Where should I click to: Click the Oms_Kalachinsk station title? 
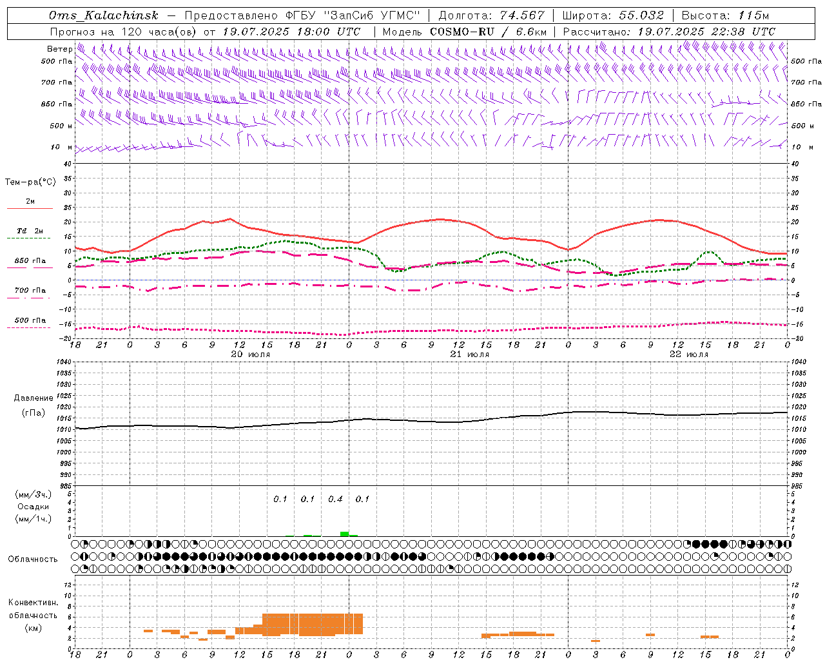(x=103, y=15)
